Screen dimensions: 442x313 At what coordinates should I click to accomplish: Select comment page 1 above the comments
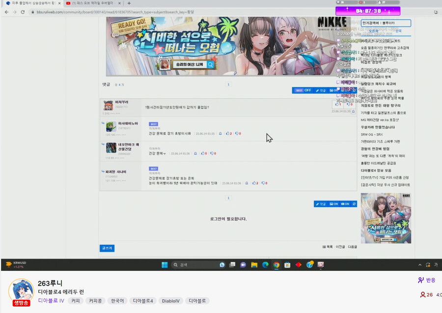click(x=228, y=85)
